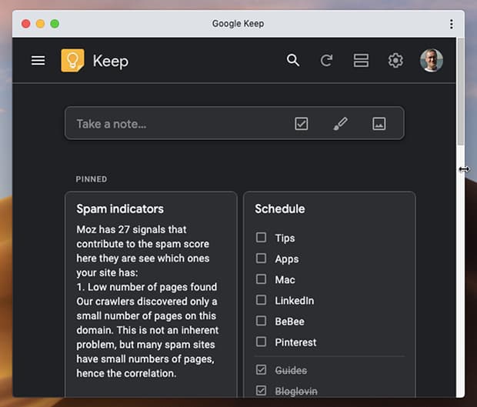Click the Take a note field

pos(177,124)
